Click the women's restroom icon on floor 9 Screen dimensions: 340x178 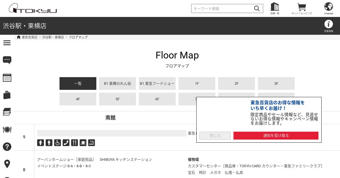(41, 143)
